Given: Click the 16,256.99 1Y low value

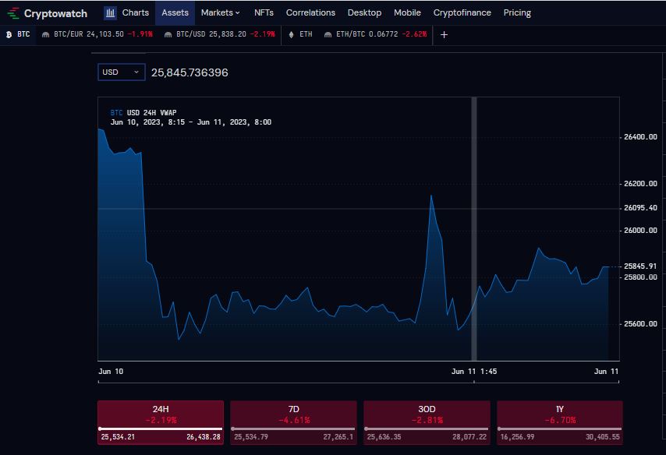Looking at the screenshot, I should click(517, 437).
